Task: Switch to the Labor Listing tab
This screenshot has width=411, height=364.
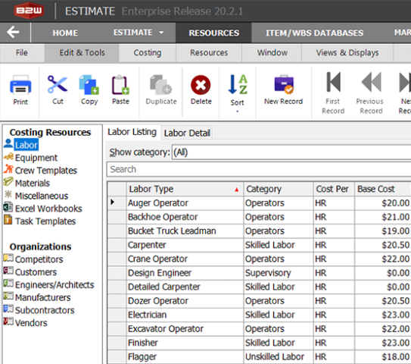Action: coord(132,132)
